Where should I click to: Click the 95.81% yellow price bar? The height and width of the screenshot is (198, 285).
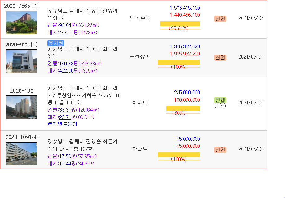pyautogui.click(x=180, y=24)
